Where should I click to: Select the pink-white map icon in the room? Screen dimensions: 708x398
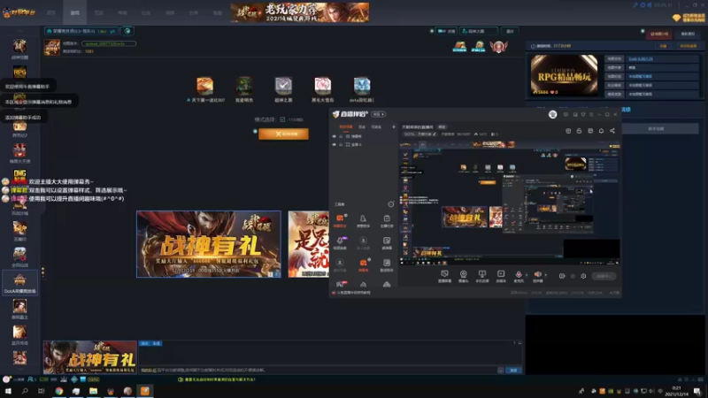pyautogui.click(x=322, y=85)
